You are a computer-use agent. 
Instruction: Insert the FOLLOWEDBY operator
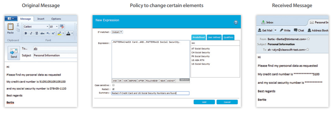(152, 81)
